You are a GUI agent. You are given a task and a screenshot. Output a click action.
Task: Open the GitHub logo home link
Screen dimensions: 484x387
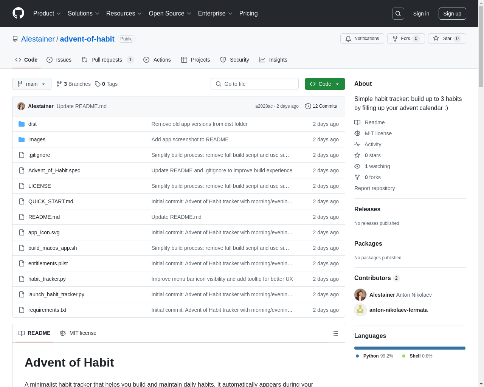pyautogui.click(x=19, y=13)
